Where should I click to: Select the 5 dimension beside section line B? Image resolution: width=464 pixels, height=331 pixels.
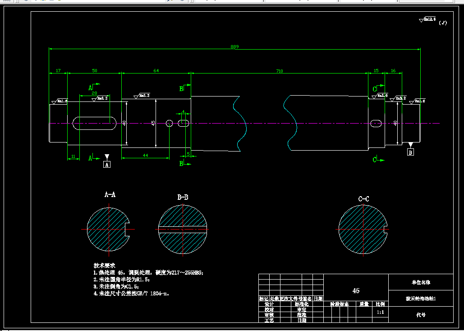[x=188, y=154]
